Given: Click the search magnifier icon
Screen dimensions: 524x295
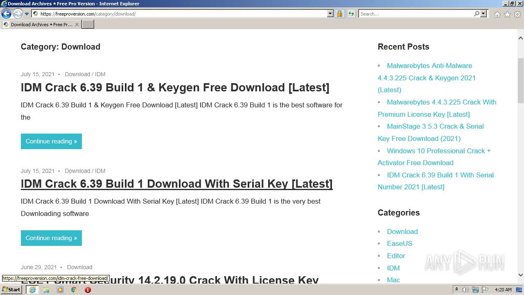Looking at the screenshot, I should 477,14.
